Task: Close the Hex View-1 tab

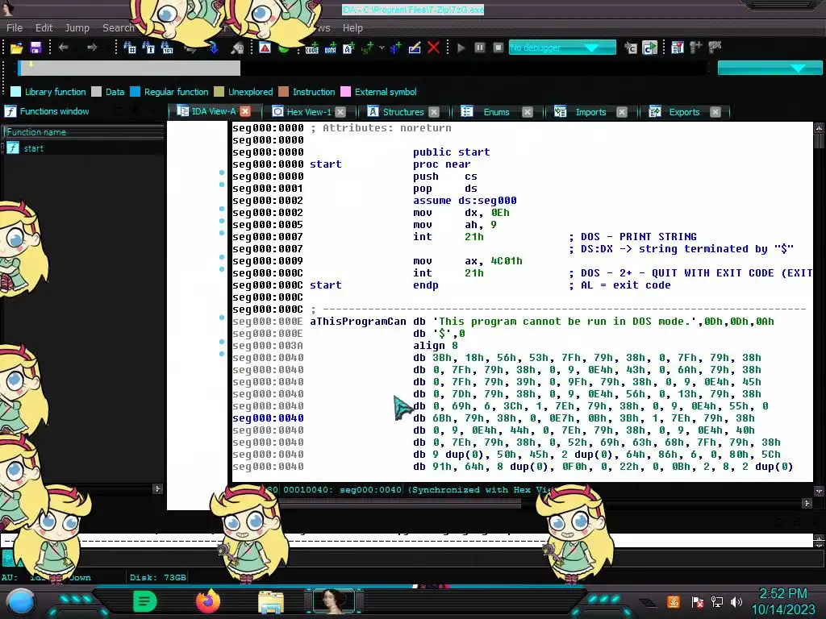Action: tap(340, 111)
